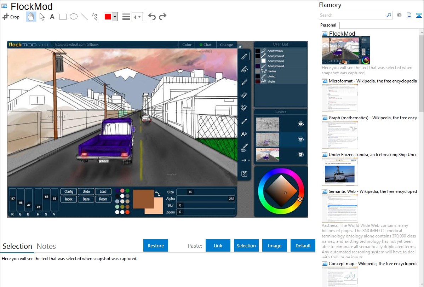Click the search magnifier icon

tap(389, 15)
